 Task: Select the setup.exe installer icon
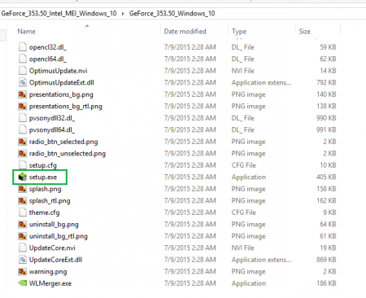click(23, 177)
